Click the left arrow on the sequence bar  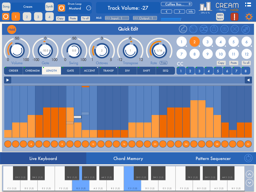click(248, 80)
